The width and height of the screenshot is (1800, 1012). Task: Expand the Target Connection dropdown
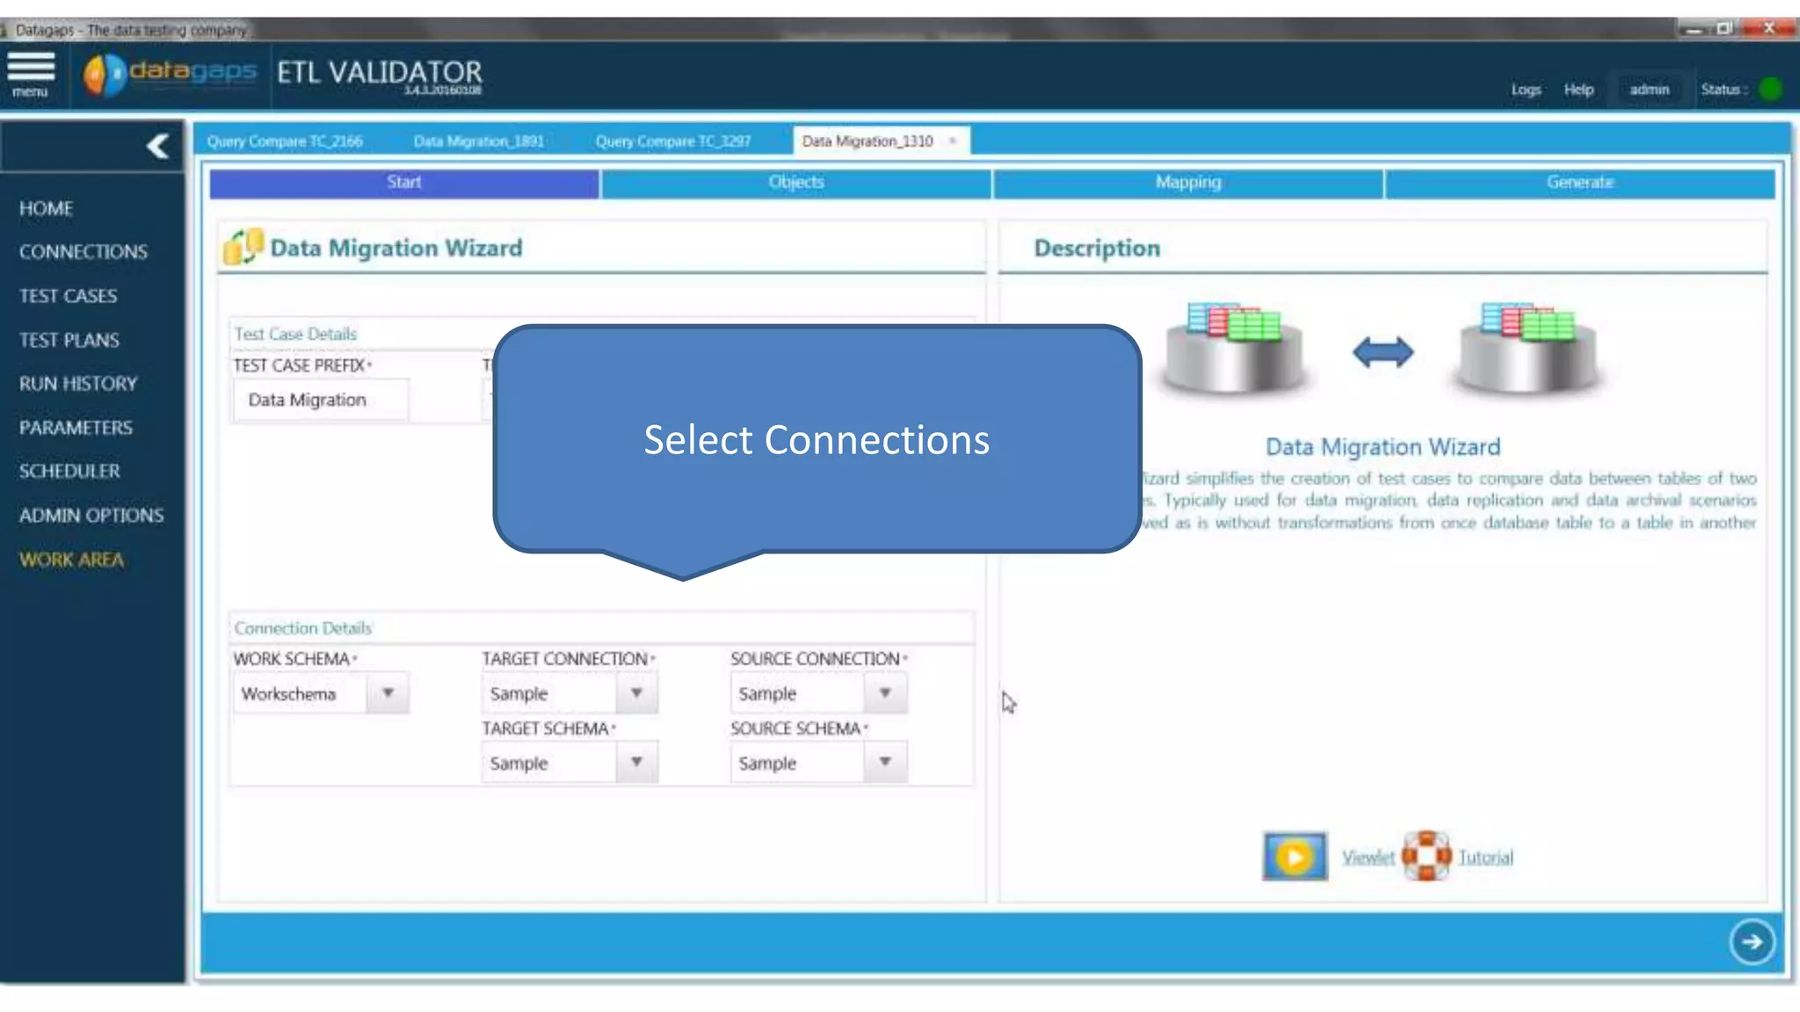tap(636, 693)
